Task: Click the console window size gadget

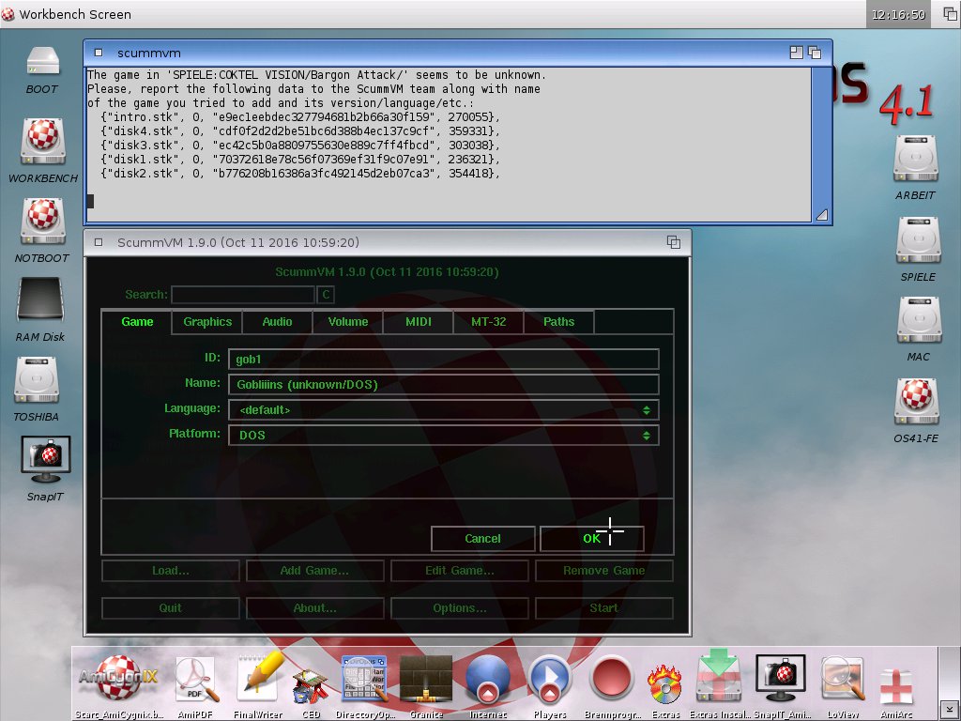Action: [x=822, y=215]
